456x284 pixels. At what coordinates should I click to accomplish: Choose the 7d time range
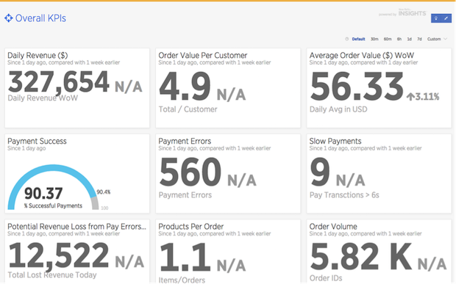(419, 39)
